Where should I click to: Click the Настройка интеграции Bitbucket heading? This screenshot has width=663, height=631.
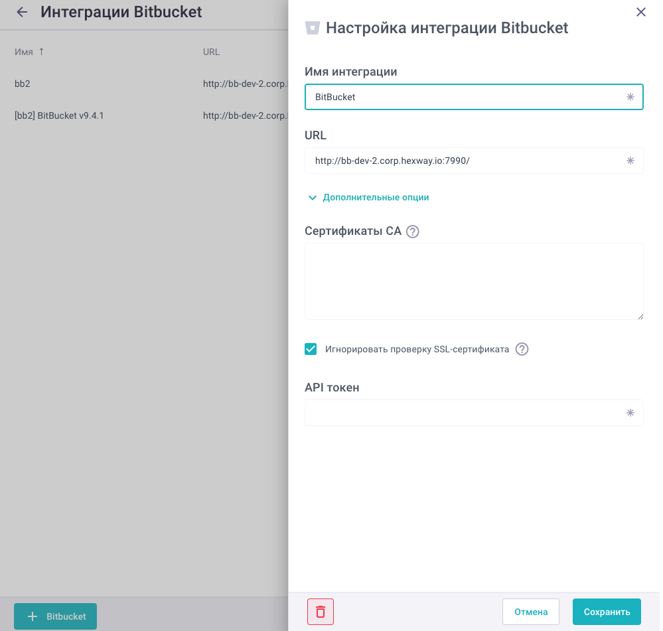pos(447,28)
